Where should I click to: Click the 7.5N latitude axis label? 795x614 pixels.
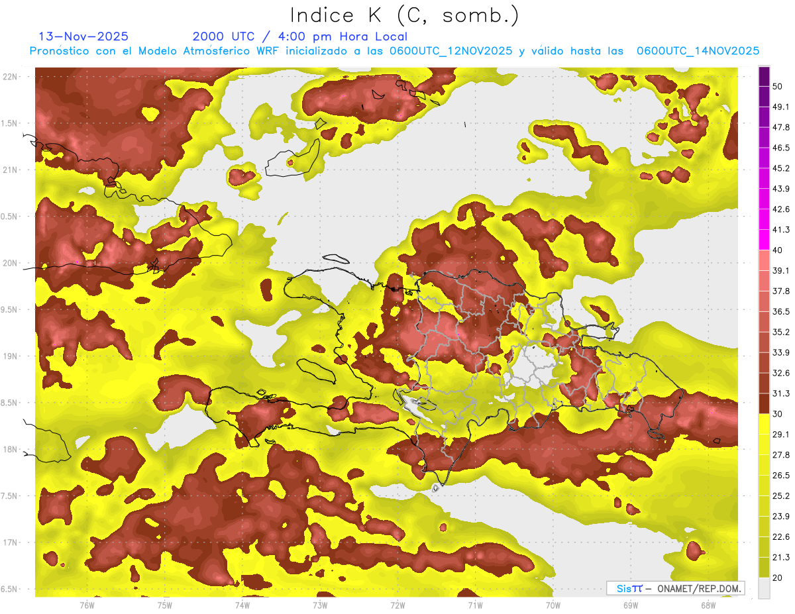9,496
